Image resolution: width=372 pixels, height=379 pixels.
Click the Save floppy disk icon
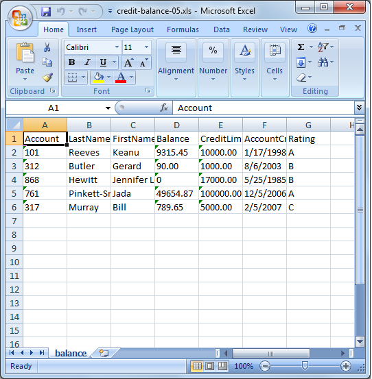46,12
